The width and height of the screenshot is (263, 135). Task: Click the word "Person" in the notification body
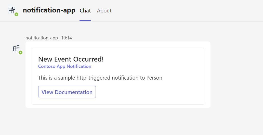click(x=154, y=78)
